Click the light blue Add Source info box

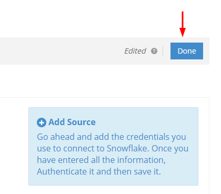113,146
